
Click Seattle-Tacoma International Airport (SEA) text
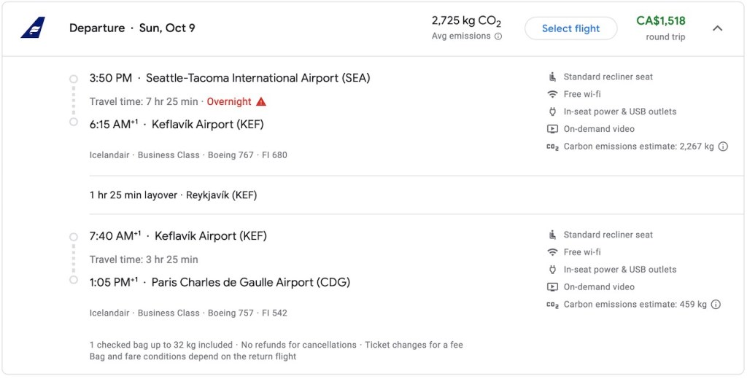pyautogui.click(x=258, y=78)
